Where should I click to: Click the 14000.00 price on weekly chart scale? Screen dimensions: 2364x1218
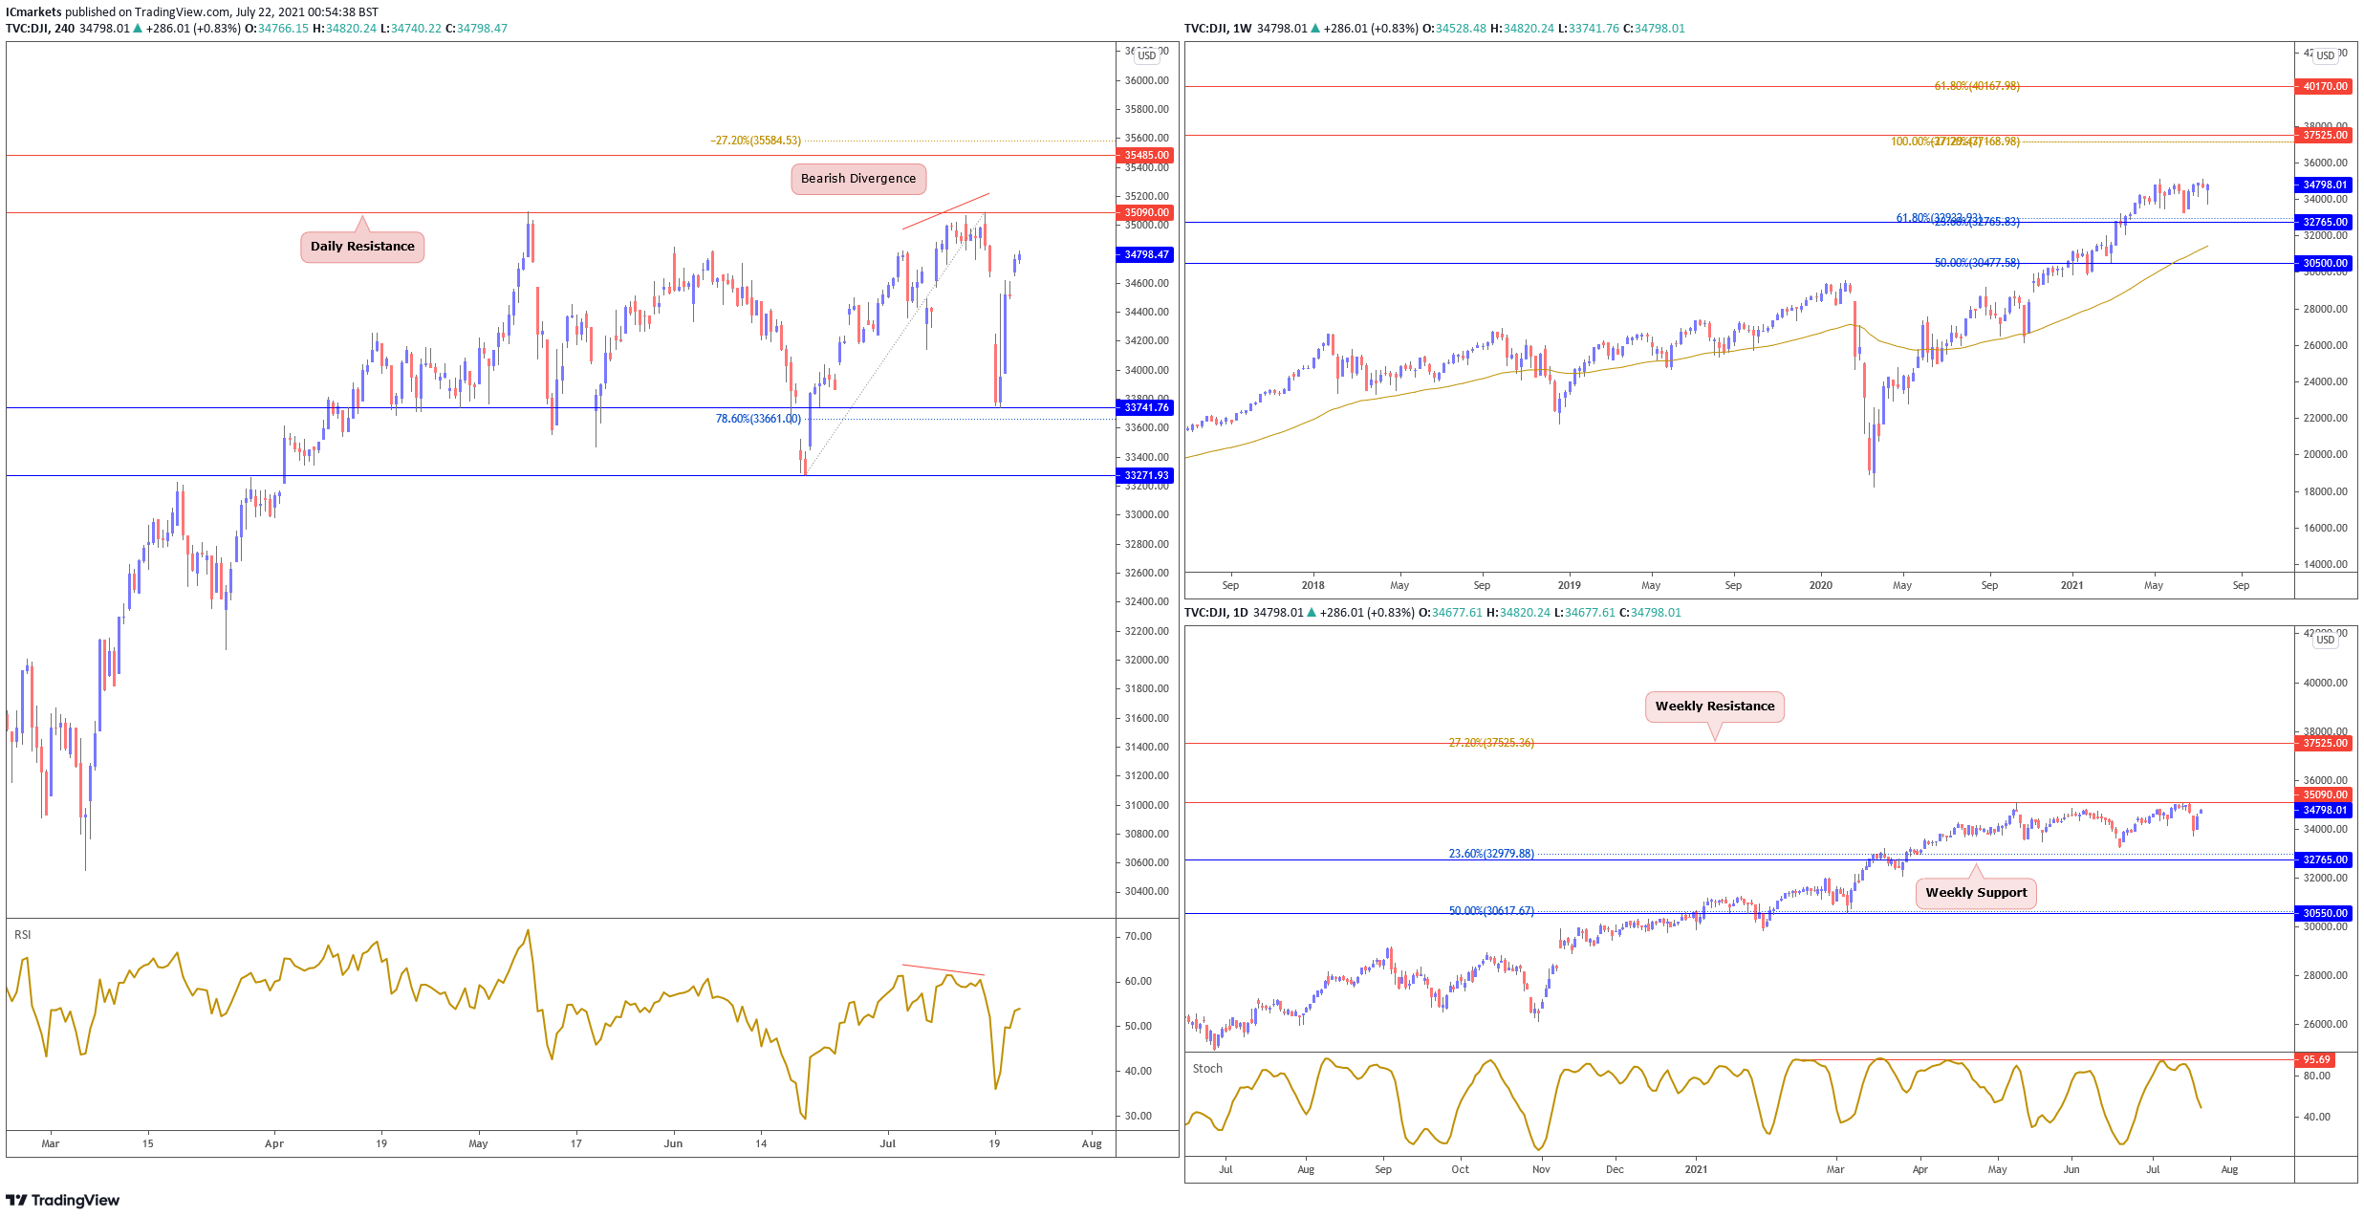click(x=2325, y=564)
